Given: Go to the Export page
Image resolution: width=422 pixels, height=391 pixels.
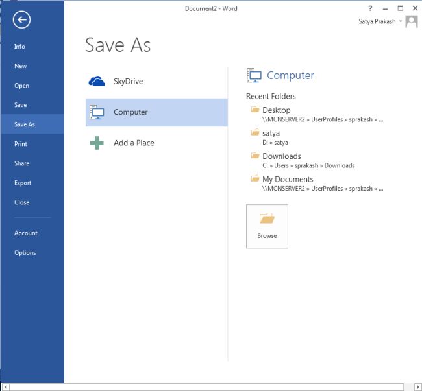Looking at the screenshot, I should pos(23,183).
